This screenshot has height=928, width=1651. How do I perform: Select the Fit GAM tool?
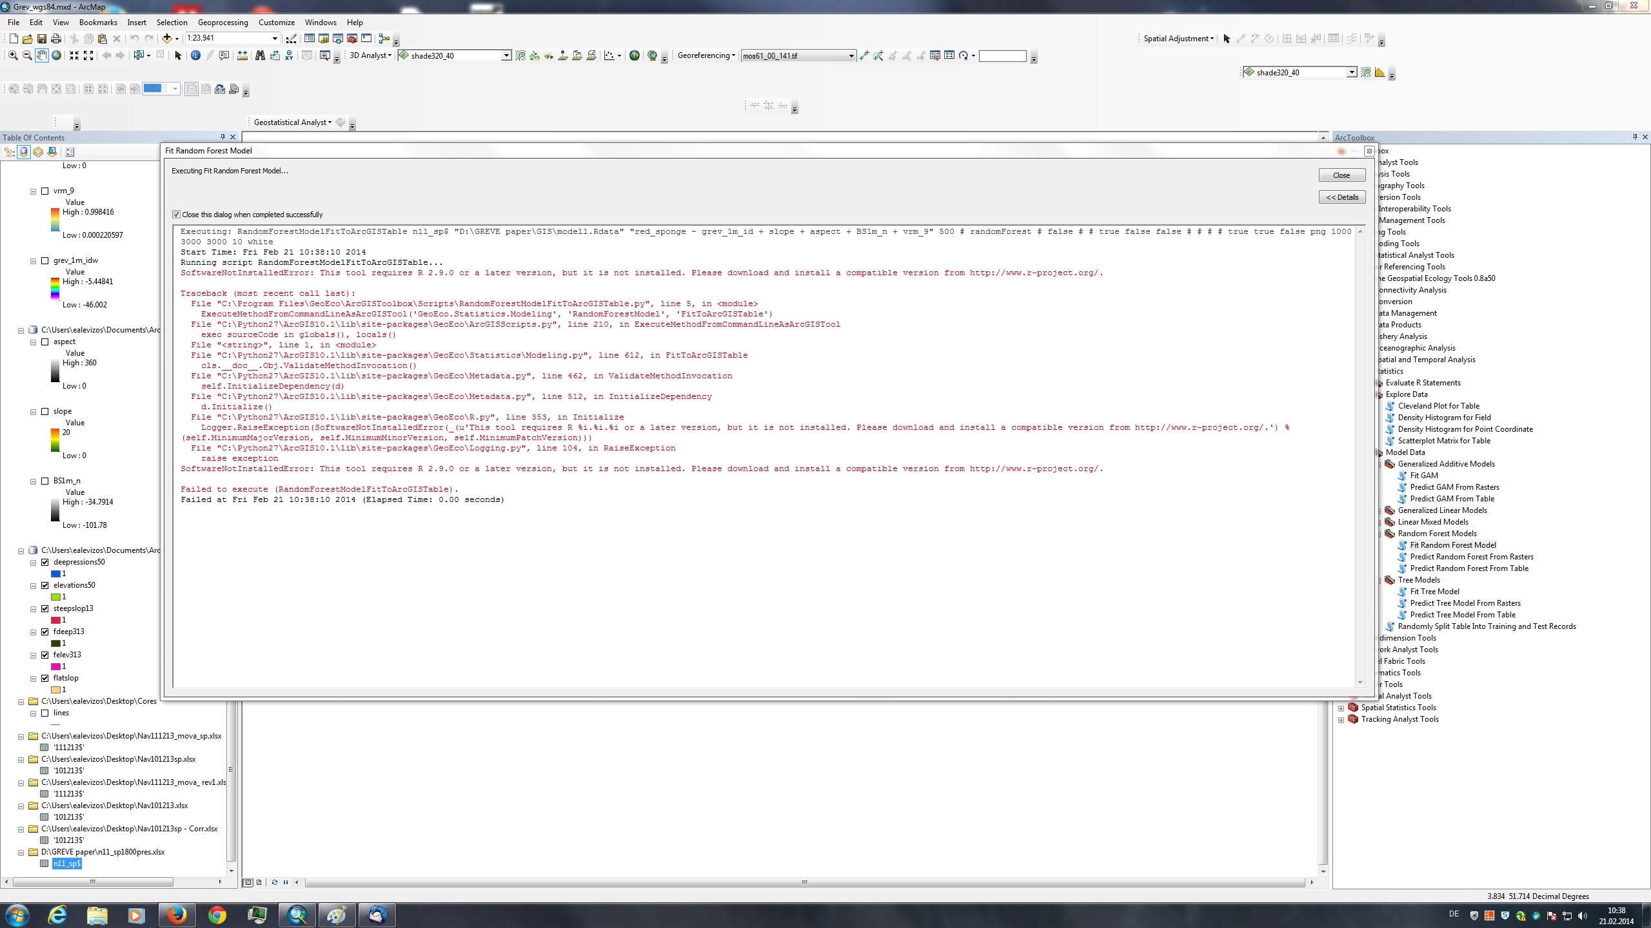(1424, 476)
